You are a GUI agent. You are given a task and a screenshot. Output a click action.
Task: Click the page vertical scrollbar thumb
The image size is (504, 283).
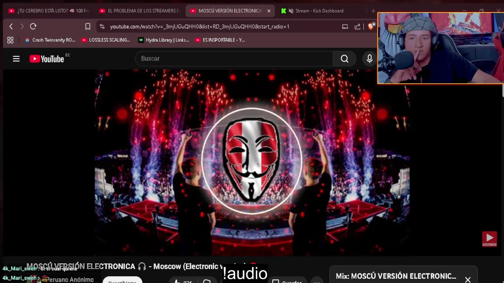click(x=502, y=90)
